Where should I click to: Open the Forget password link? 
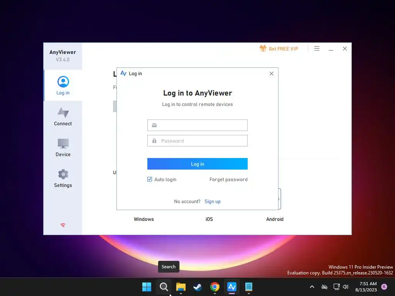click(228, 180)
